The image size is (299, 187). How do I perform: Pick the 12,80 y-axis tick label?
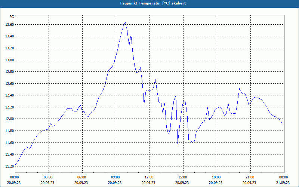click(x=10, y=72)
